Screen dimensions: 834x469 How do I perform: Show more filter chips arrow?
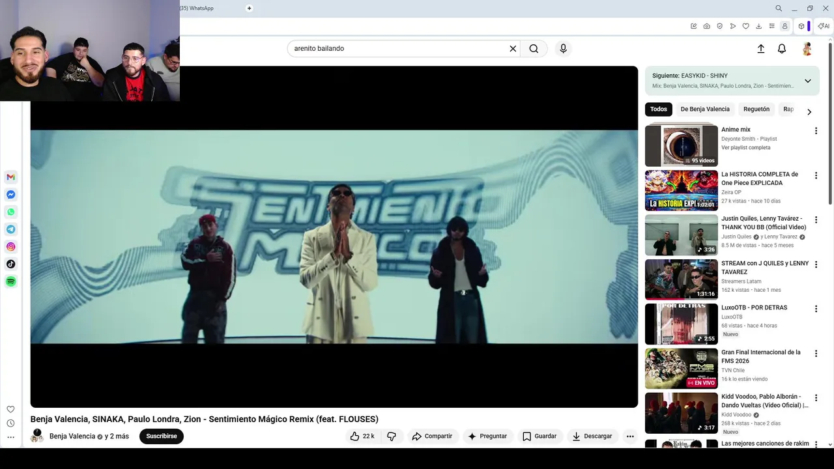809,112
